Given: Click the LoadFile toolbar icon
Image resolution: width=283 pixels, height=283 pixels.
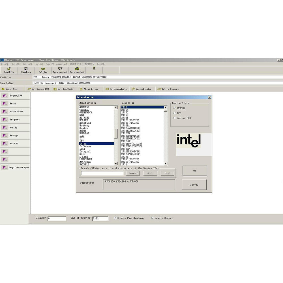Looking at the screenshot, I should point(9,69).
